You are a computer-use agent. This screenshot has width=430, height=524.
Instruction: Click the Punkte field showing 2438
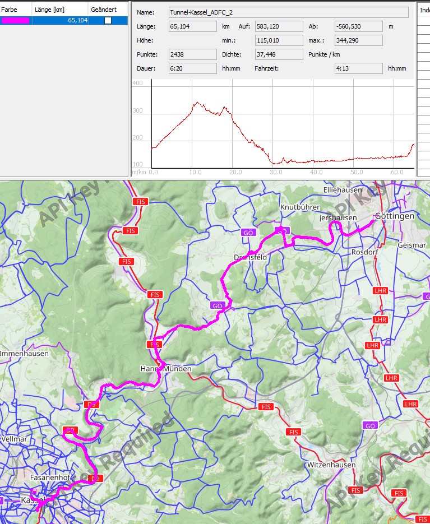[192, 54]
